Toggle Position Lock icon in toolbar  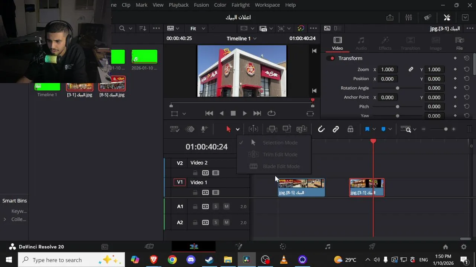pos(350,129)
